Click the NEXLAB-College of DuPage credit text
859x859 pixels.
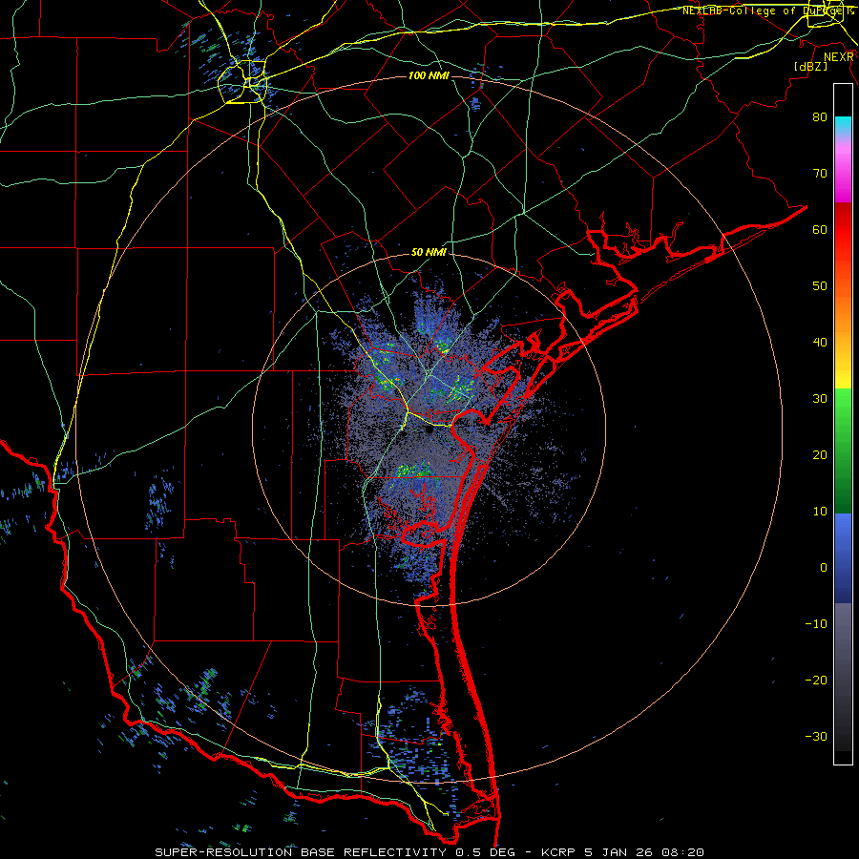767,10
